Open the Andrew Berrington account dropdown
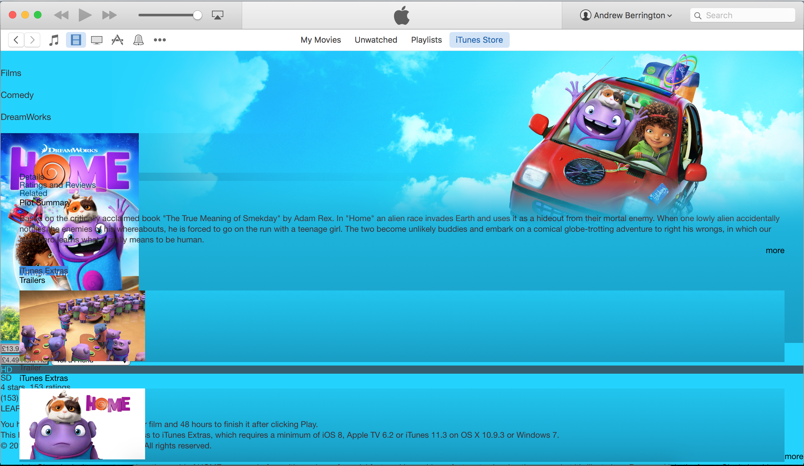Screen dimensions: 804x466 [626, 15]
